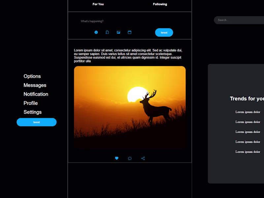Click into the Search box

pyautogui.click(x=239, y=20)
